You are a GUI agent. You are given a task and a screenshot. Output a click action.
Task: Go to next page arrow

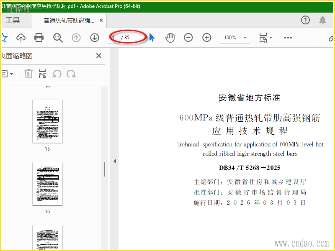click(x=95, y=38)
